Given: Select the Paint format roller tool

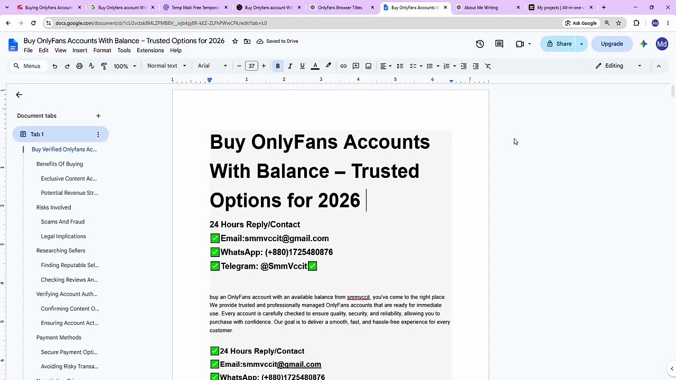Looking at the screenshot, I should [104, 66].
